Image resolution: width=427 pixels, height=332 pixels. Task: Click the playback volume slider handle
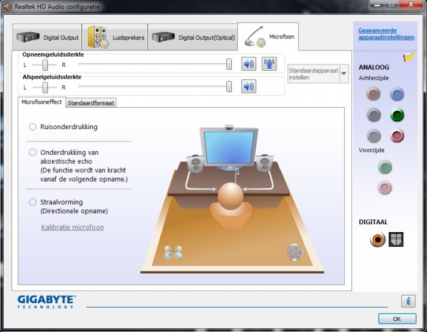pyautogui.click(x=229, y=87)
